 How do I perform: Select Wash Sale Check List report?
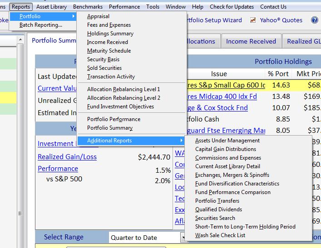(x=220, y=235)
